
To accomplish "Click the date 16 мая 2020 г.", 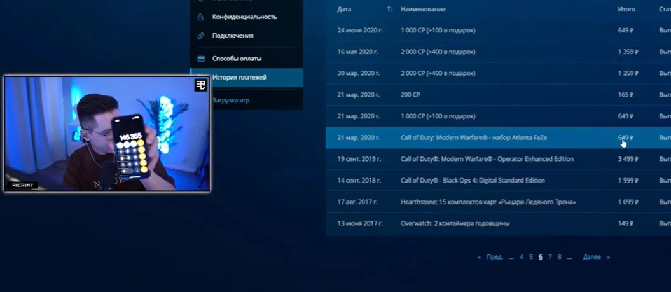I will [x=357, y=52].
